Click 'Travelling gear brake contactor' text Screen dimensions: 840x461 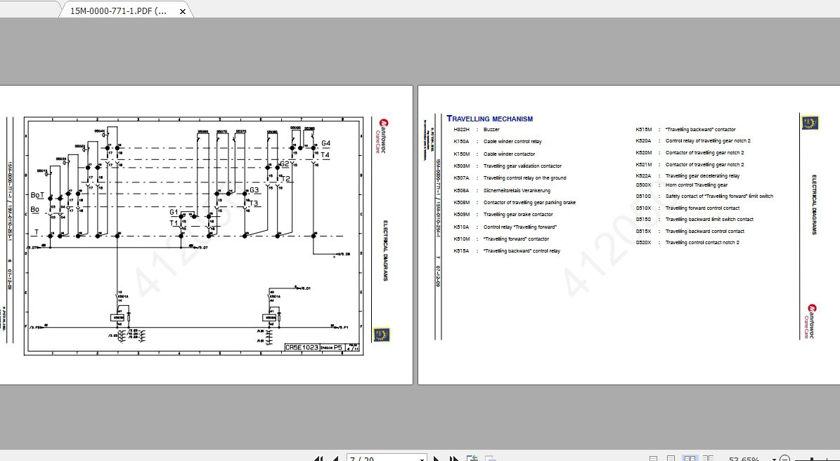click(518, 215)
